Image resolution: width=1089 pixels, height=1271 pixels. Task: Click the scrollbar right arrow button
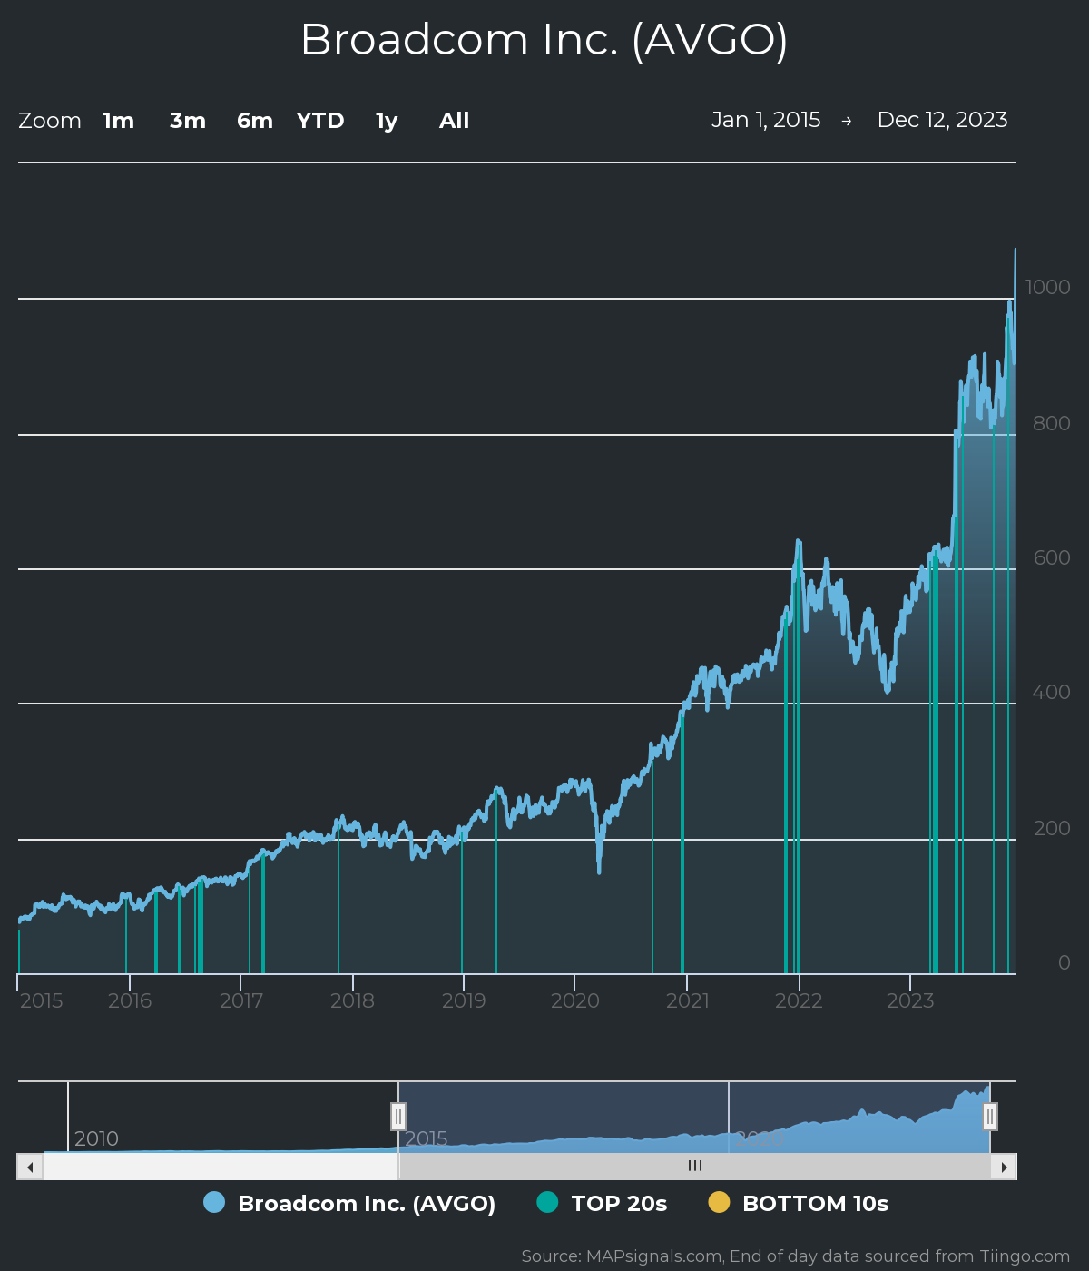(x=1004, y=1167)
